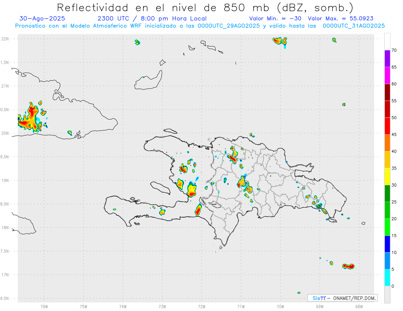The image size is (403, 311).
Task: Click the 73W longitude axis label
Action: 162,306
